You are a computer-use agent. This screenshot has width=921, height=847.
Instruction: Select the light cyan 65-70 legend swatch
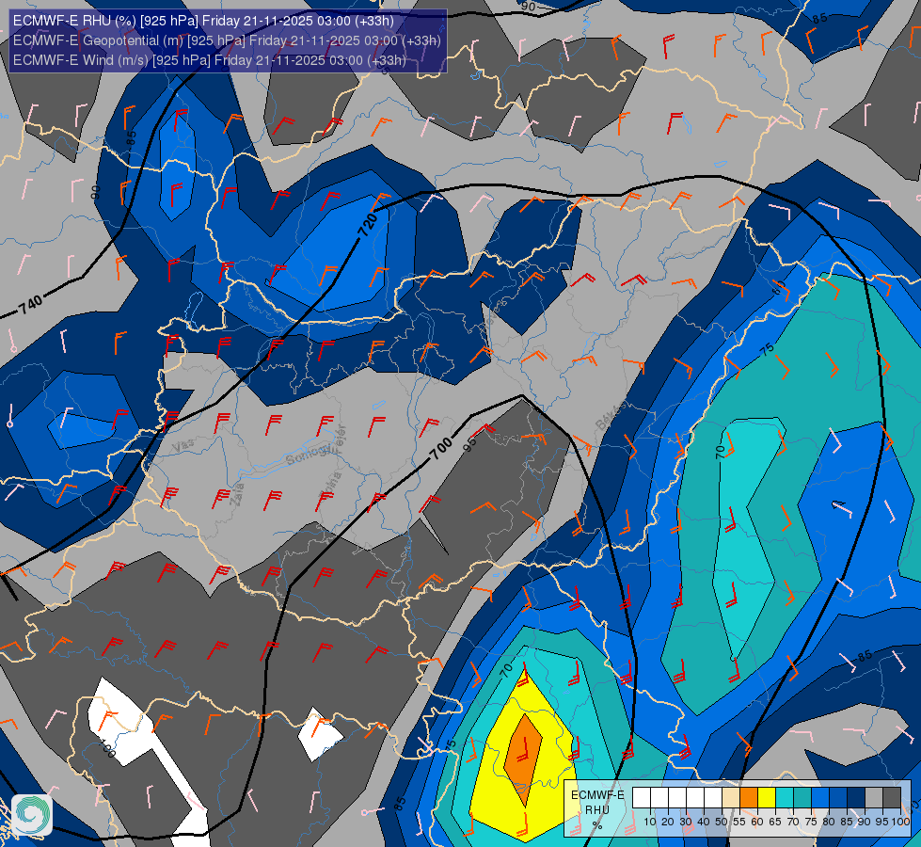[785, 798]
